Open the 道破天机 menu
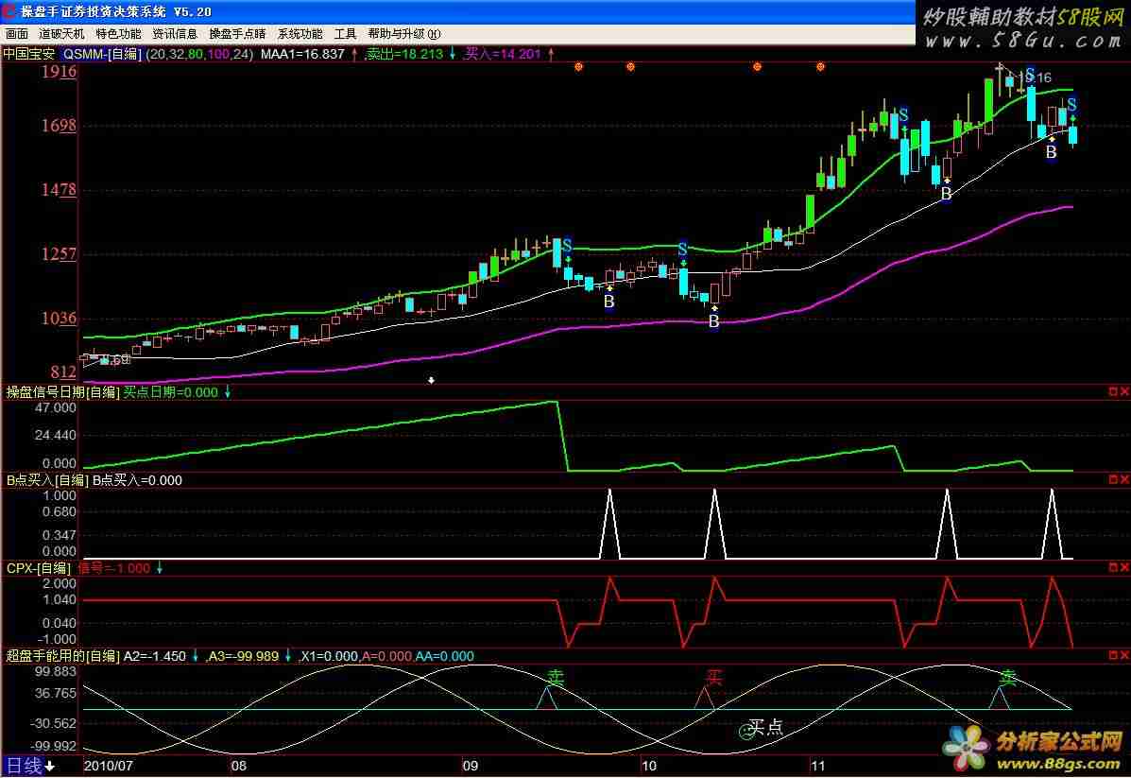 point(61,34)
